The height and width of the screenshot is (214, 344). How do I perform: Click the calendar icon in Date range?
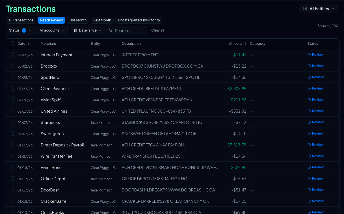pyautogui.click(x=76, y=30)
